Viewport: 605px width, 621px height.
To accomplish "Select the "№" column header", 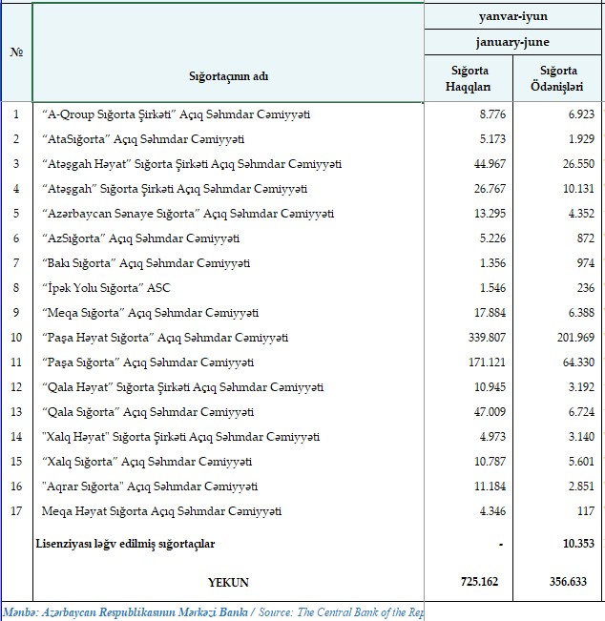I will (x=16, y=52).
